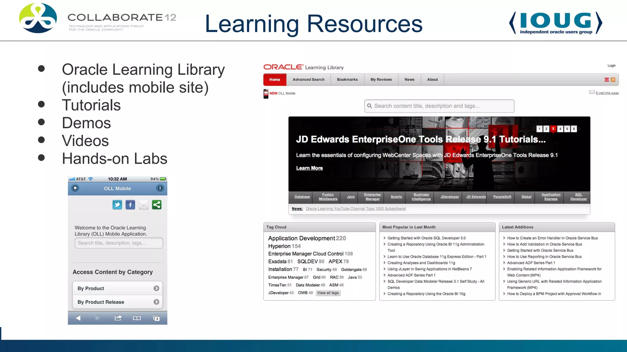Open How to Use Reporting in Oracle Service Bus
This screenshot has width=627, height=352.
[x=544, y=257]
